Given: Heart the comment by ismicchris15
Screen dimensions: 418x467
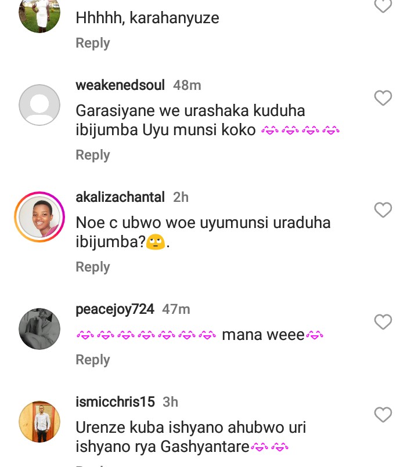Looking at the screenshot, I should point(383,415).
